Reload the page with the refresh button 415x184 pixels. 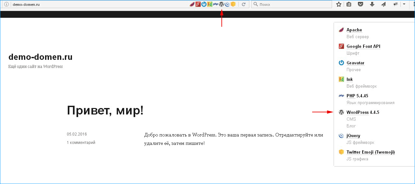[243, 4]
